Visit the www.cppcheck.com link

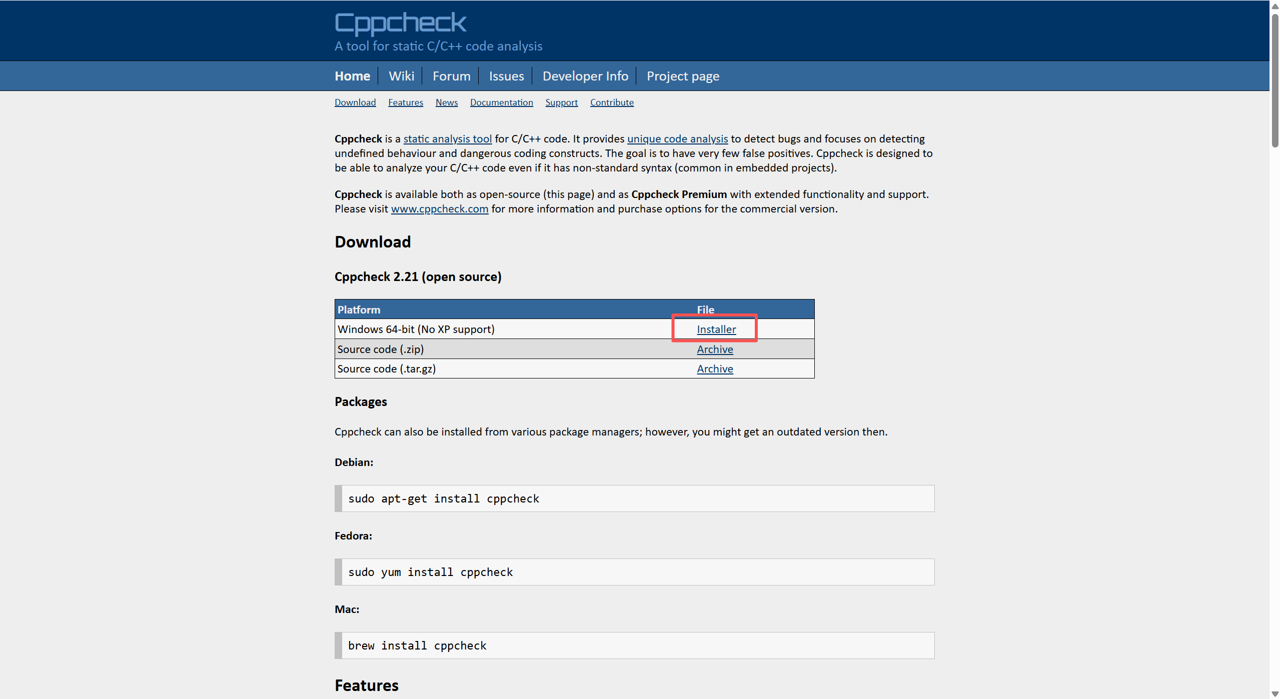[440, 209]
